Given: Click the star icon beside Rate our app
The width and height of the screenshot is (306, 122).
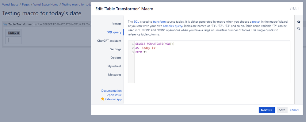Looking at the screenshot, I should (x=102, y=99).
